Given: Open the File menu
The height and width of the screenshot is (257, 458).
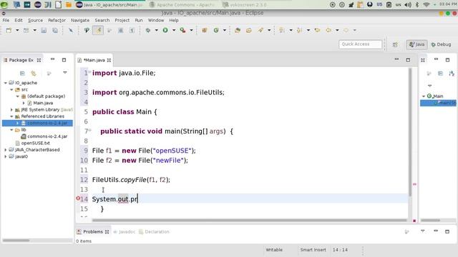Looking at the screenshot, I should coord(6,20).
